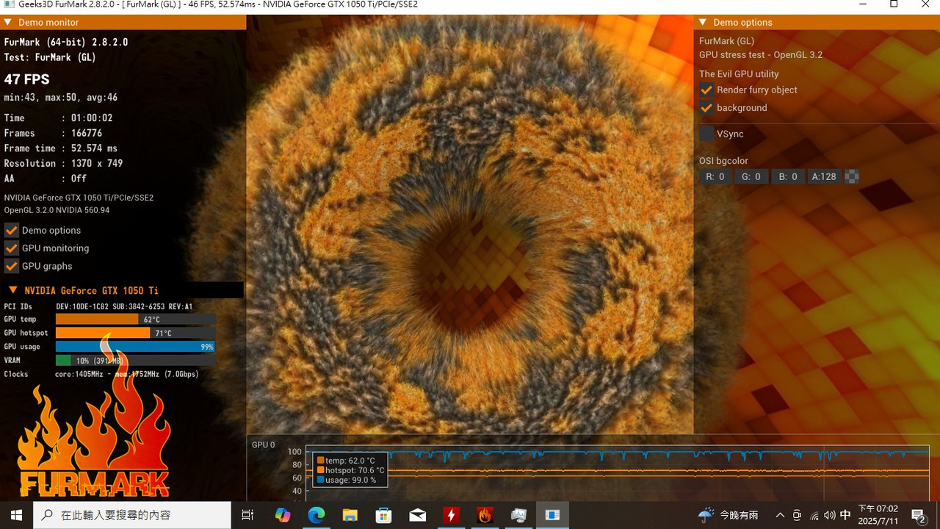Click the GPU stress test - OpenGL 3.2 text
Viewport: 940px width, 529px height.
(761, 55)
